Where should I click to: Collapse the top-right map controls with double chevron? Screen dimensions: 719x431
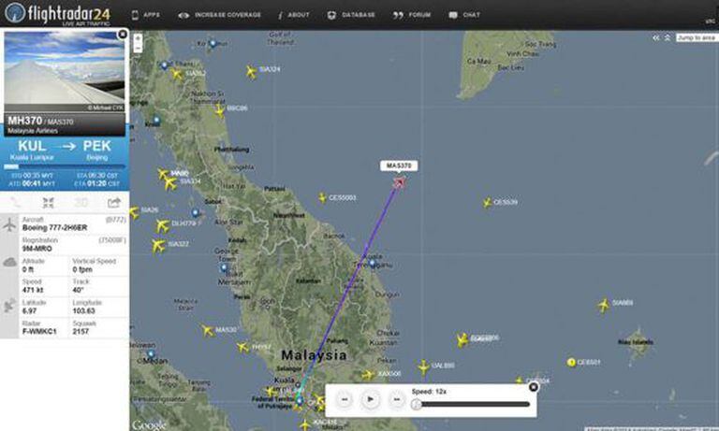tap(655, 37)
